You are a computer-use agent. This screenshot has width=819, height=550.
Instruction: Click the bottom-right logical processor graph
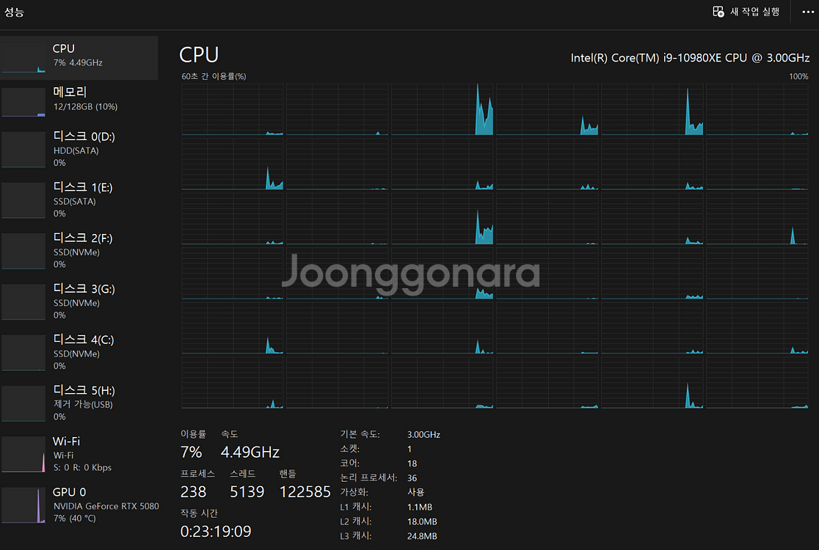pos(757,382)
